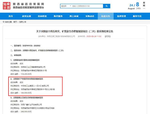Viewport: 150px width, 114px height.
Task: Click the 首页 breadcrumb link
Action: (x=15, y=22)
